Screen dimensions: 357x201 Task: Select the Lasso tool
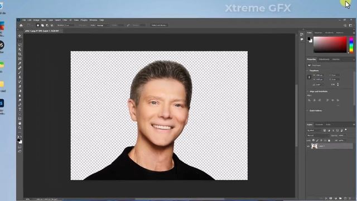pyautogui.click(x=20, y=45)
